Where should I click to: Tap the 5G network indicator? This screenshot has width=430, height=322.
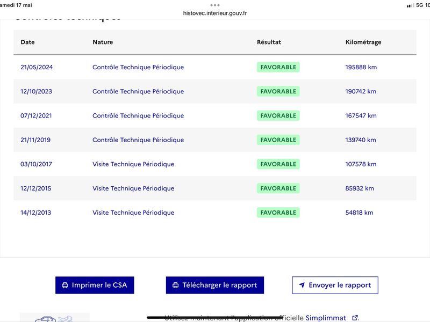pos(420,5)
